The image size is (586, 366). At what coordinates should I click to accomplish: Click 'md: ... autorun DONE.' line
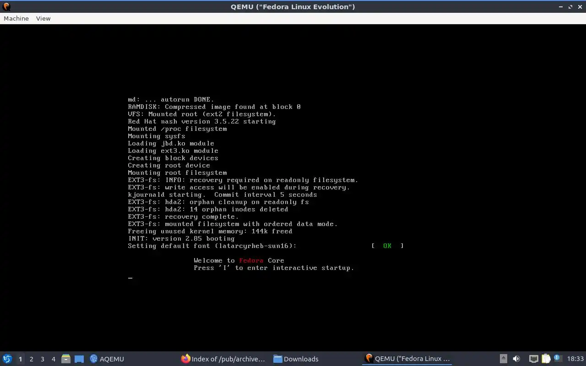click(x=171, y=99)
